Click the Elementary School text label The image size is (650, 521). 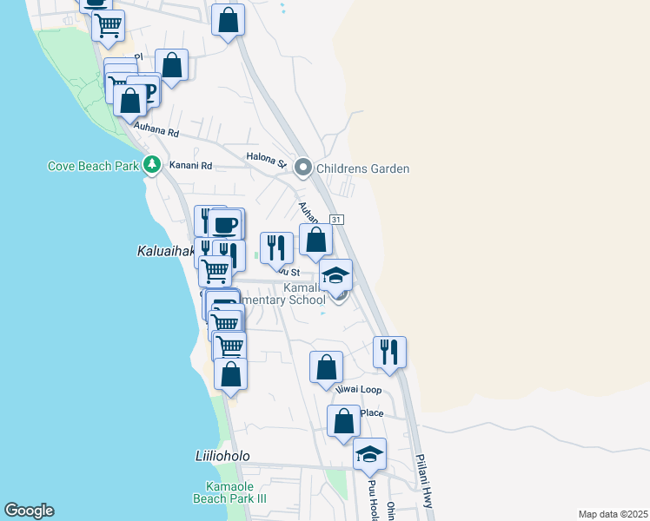(283, 300)
